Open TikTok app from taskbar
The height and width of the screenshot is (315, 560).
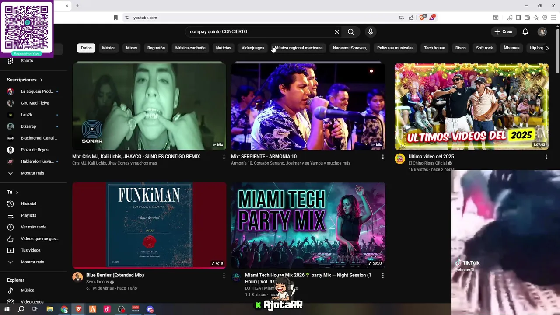pyautogui.click(x=107, y=309)
